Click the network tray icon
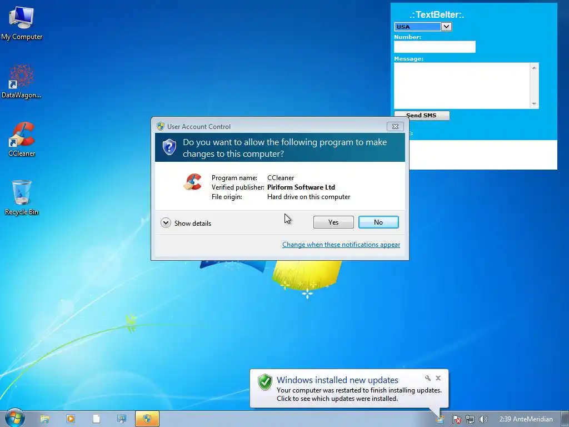Image resolution: width=569 pixels, height=427 pixels. click(x=470, y=419)
